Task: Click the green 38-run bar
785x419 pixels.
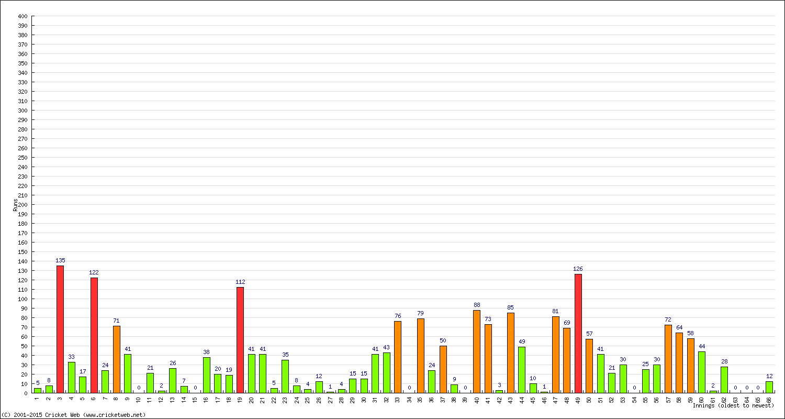Action: tap(206, 375)
